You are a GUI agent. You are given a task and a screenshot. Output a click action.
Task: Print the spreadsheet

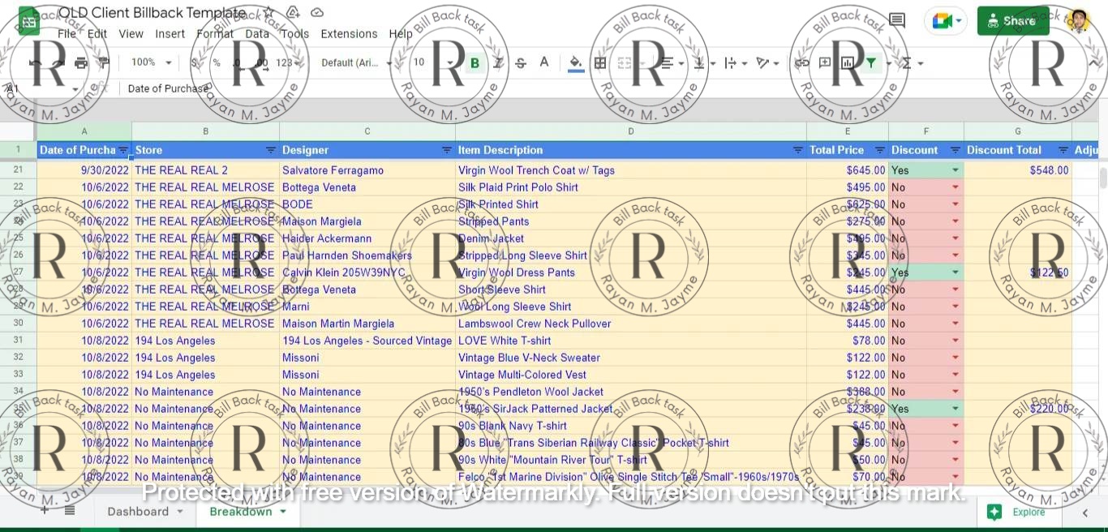pyautogui.click(x=81, y=62)
